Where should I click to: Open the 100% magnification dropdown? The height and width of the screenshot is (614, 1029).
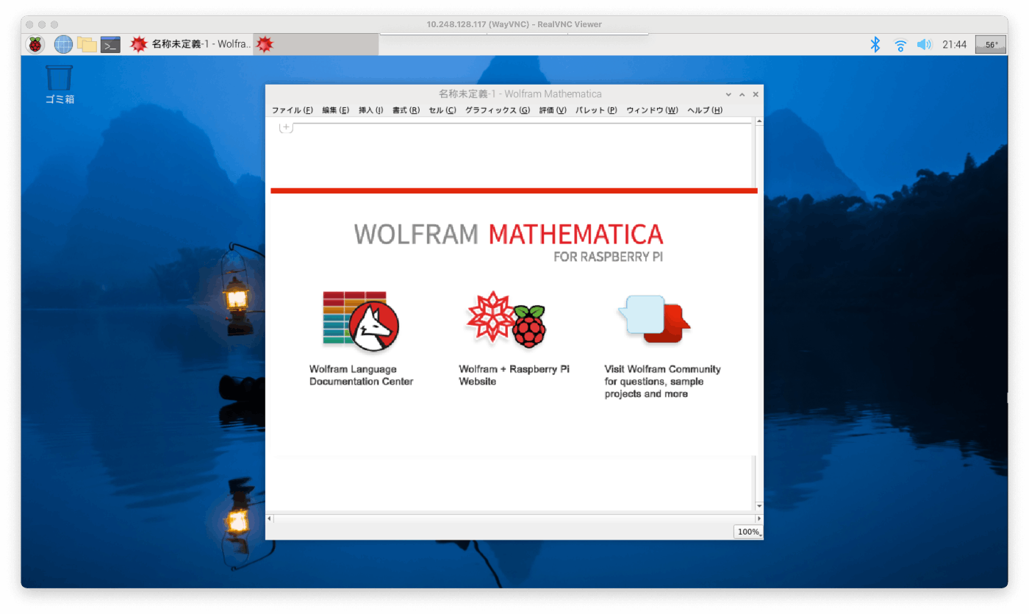point(748,532)
